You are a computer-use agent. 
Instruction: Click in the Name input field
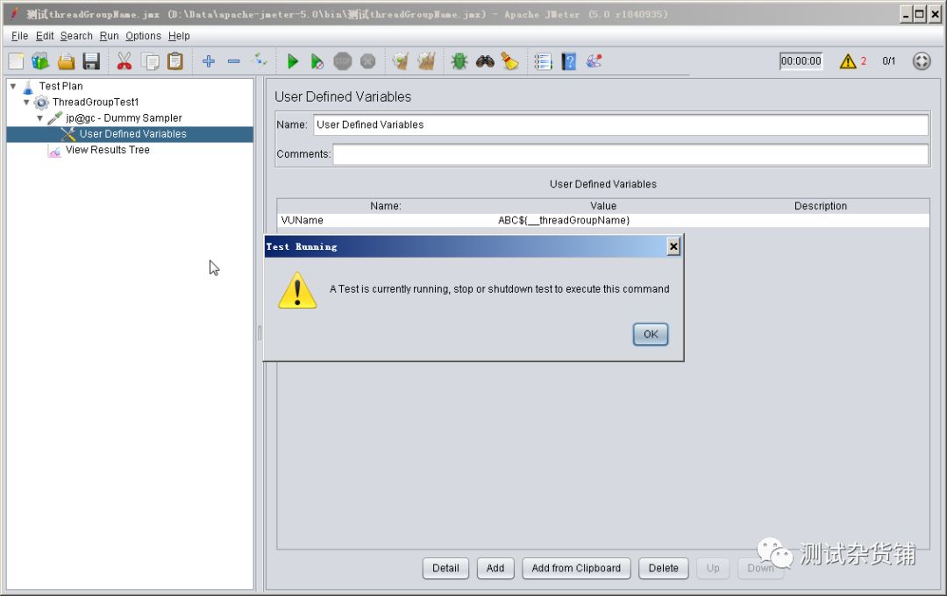click(621, 125)
